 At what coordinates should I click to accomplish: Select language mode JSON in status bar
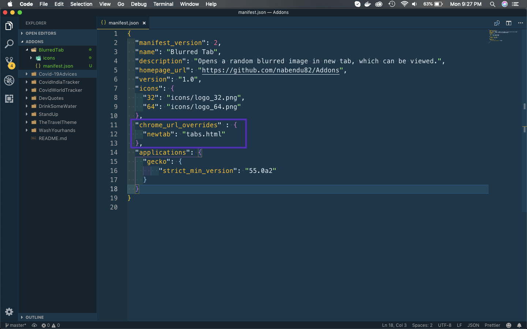pos(473,325)
